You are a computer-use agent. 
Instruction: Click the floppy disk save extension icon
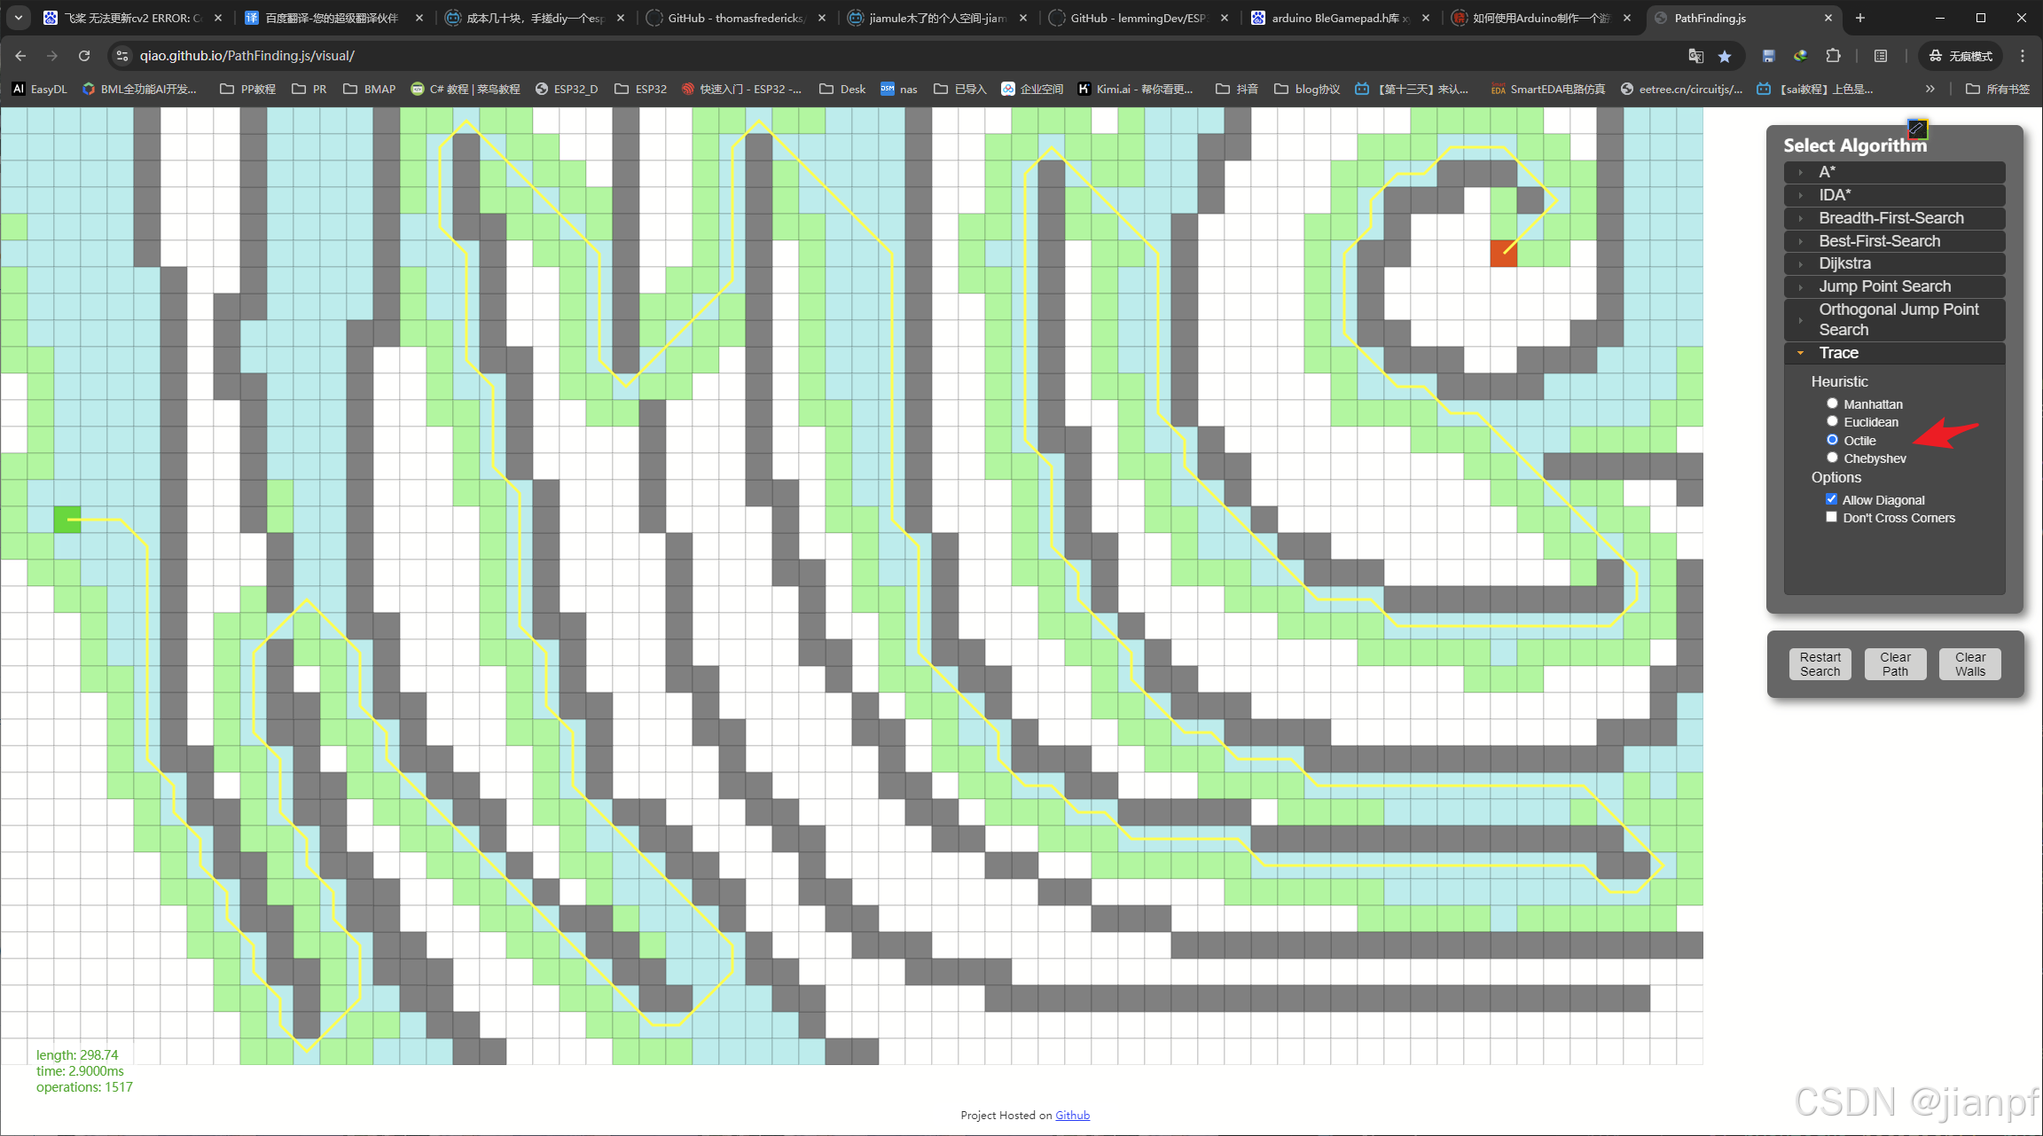click(1768, 56)
